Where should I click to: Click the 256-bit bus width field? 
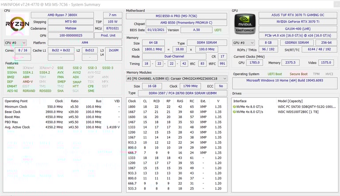tap(326, 43)
